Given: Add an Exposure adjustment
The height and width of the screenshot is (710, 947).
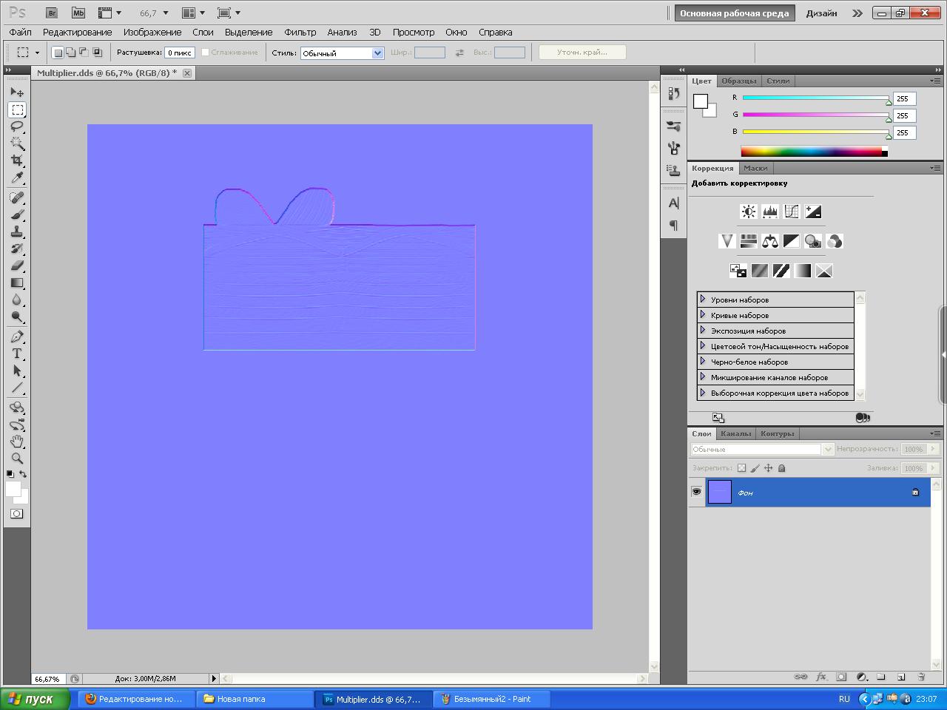Looking at the screenshot, I should [813, 212].
